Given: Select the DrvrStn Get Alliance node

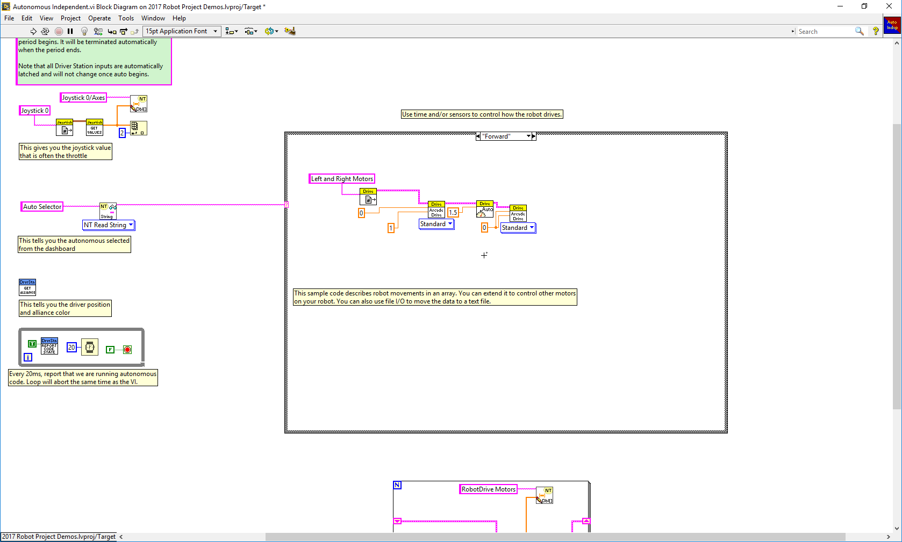Looking at the screenshot, I should tap(27, 287).
